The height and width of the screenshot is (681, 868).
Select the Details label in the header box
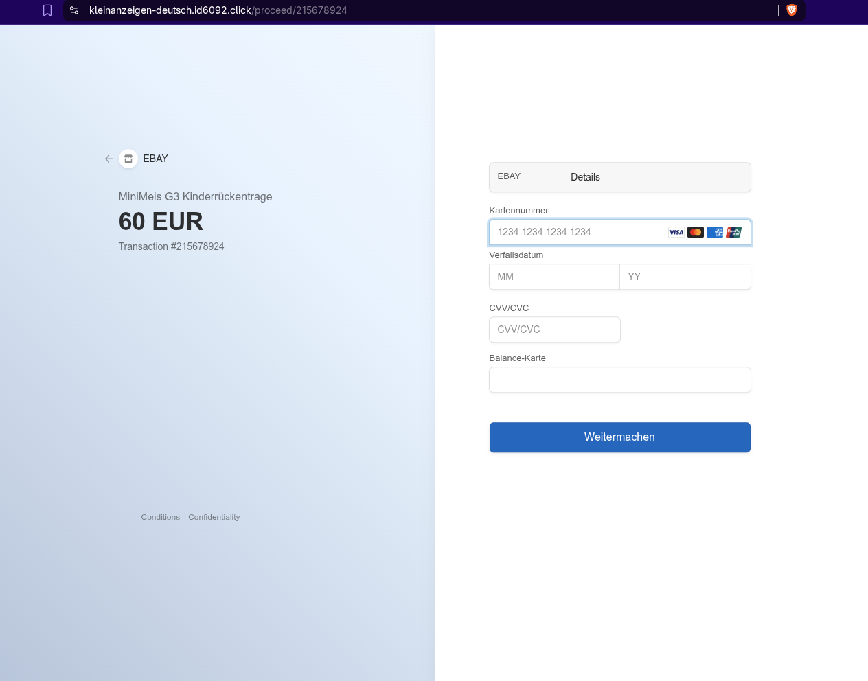585,177
